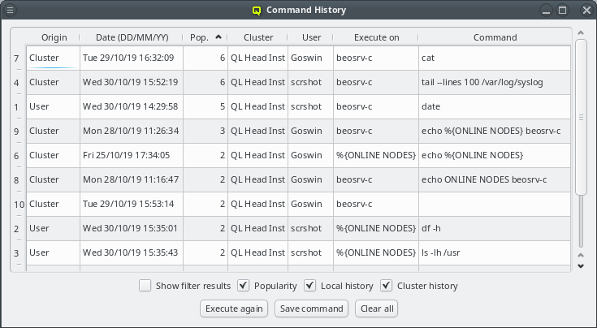This screenshot has height=328, width=597.
Task: Click date 'Wed 30/10/19 15:35:43'
Action: point(132,252)
